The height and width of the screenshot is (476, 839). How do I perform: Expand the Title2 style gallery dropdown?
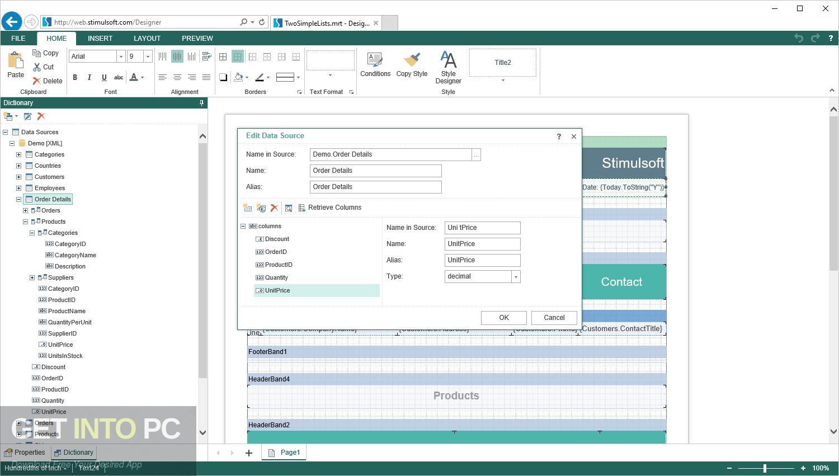[x=503, y=81]
